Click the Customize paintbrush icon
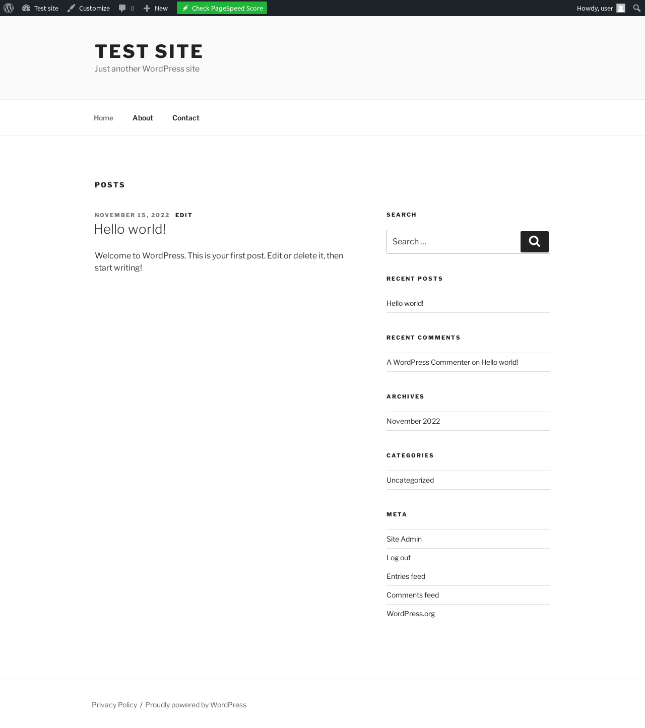 point(71,8)
